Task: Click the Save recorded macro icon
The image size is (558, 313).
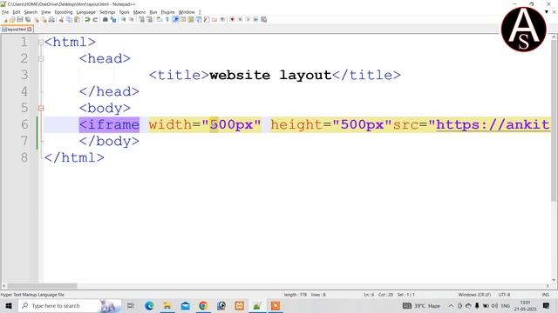Action: point(263,19)
